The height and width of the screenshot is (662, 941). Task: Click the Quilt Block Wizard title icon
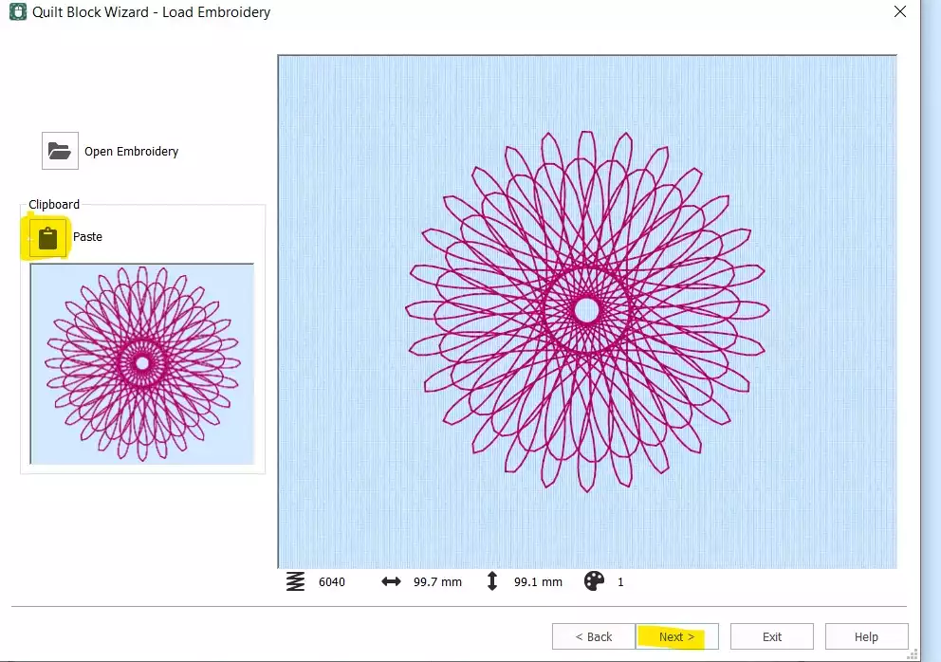coord(18,12)
